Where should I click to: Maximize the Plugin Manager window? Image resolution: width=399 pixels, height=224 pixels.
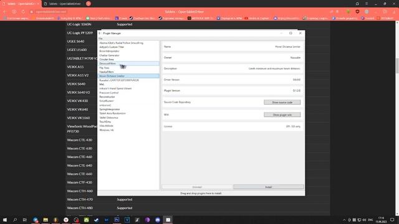[291, 33]
